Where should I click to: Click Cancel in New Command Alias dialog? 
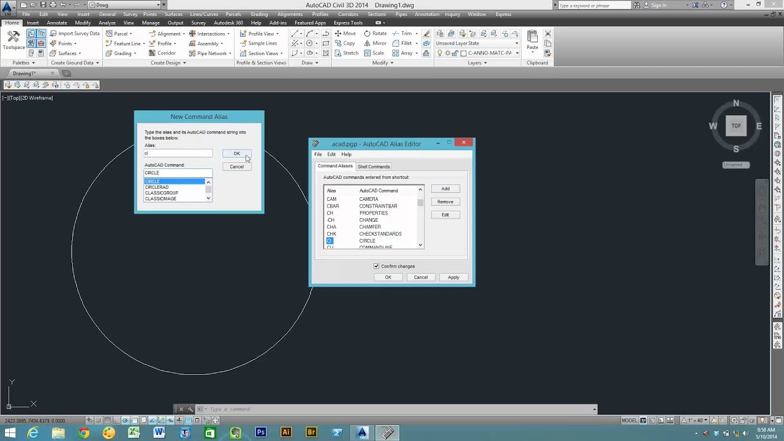[x=236, y=167]
